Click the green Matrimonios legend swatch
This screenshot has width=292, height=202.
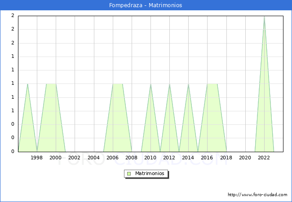pos(129,174)
